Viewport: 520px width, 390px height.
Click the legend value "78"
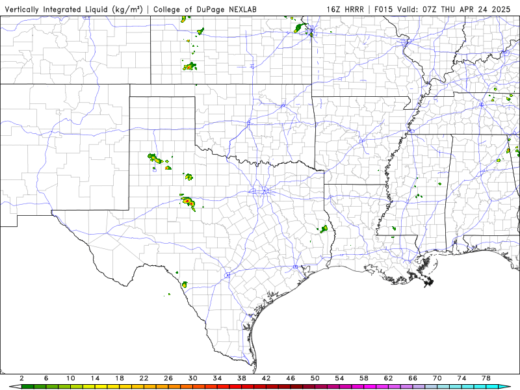tap(486, 378)
